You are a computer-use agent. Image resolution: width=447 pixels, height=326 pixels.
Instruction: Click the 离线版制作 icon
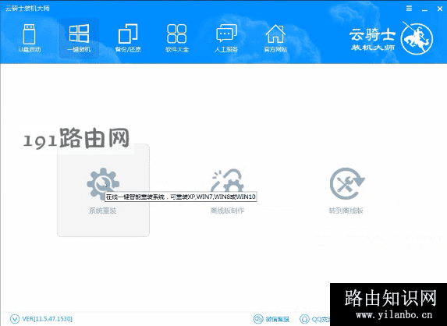point(227,182)
